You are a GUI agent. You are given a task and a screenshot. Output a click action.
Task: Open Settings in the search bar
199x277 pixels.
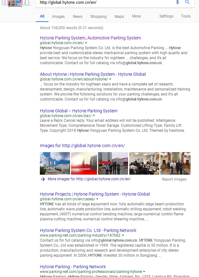(x=166, y=16)
